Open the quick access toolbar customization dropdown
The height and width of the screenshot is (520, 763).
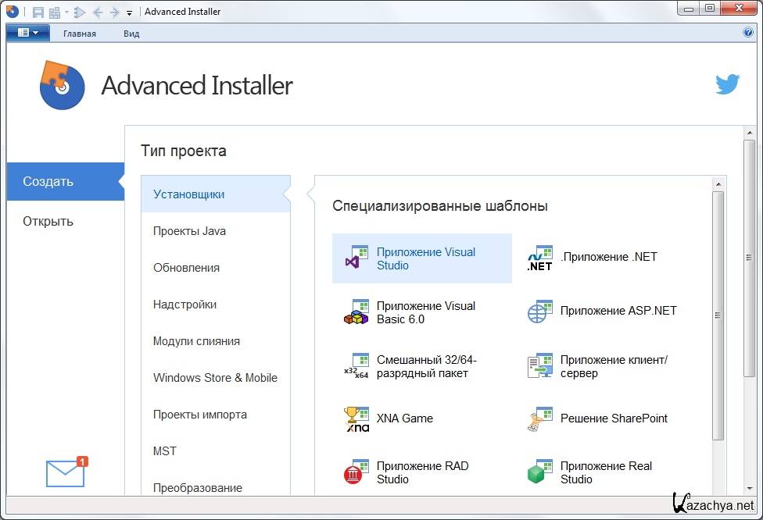(129, 12)
